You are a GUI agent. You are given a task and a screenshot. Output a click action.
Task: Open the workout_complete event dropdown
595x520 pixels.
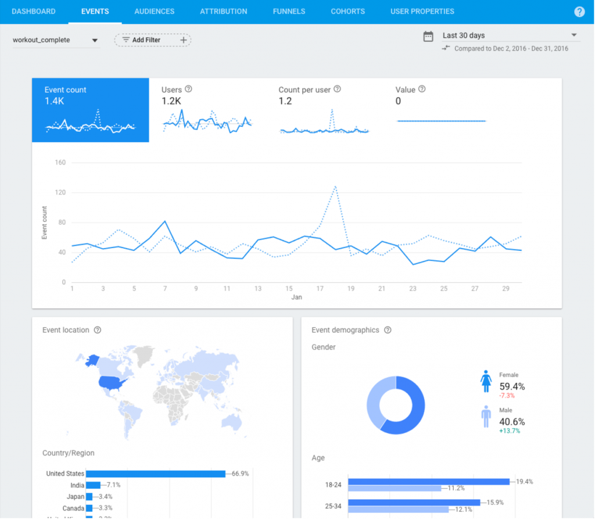pos(55,40)
